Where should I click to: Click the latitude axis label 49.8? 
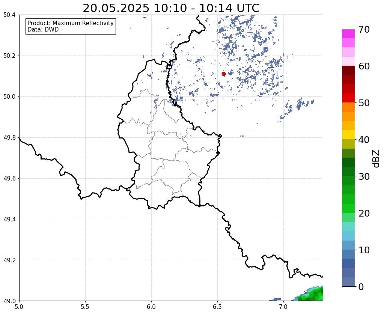[x=9, y=138]
